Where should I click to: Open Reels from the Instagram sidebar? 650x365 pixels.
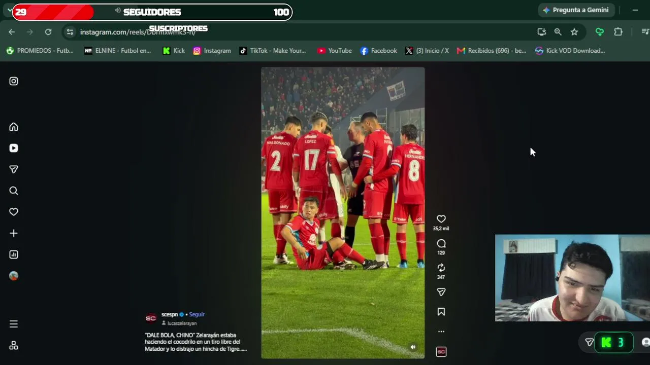coord(14,148)
